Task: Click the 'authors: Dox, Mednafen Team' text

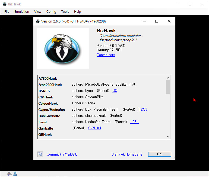Action: click(x=95, y=110)
